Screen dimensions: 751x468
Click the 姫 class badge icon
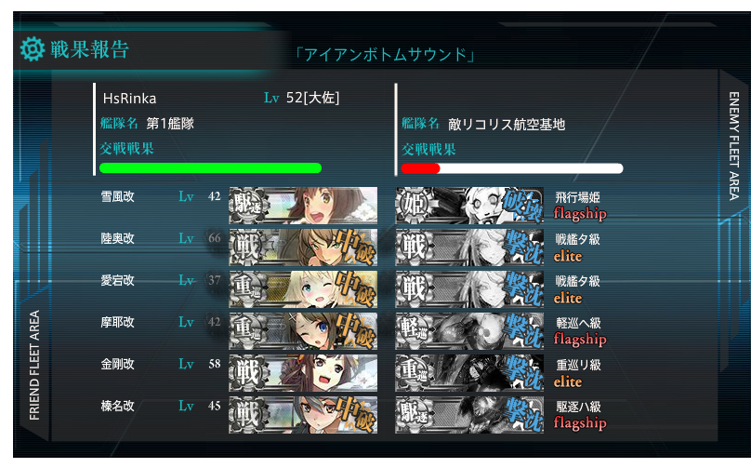[x=414, y=205]
